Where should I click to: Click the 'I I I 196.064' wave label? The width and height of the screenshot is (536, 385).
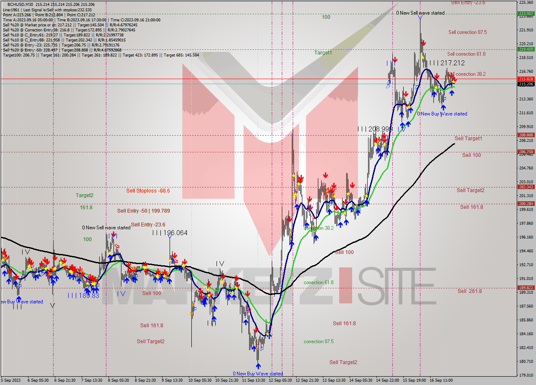(170, 233)
